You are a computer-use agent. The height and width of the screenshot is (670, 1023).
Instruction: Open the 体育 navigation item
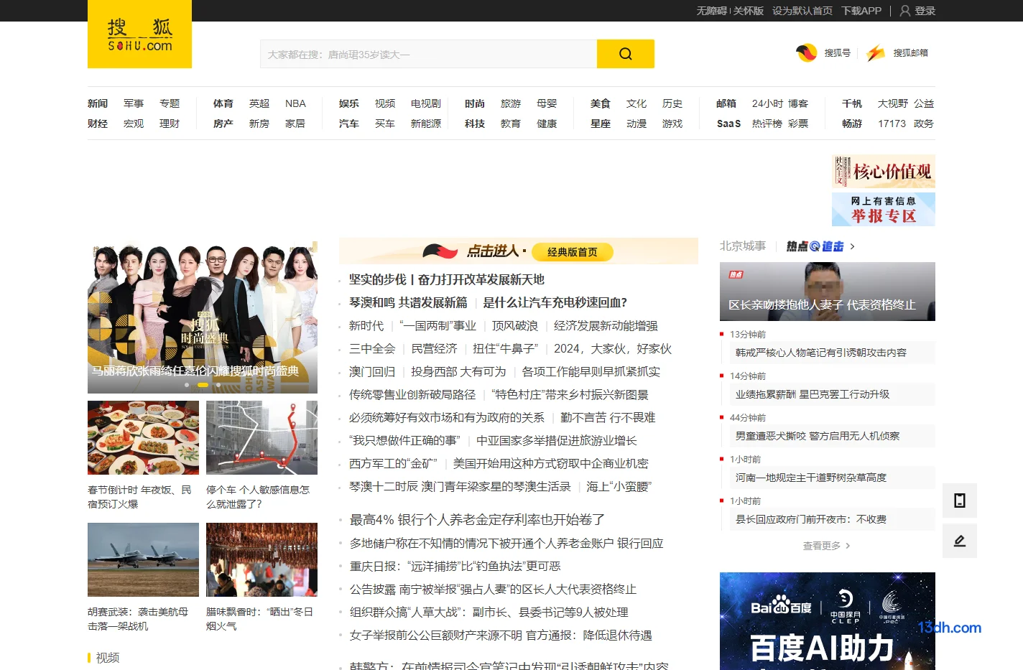coord(223,103)
